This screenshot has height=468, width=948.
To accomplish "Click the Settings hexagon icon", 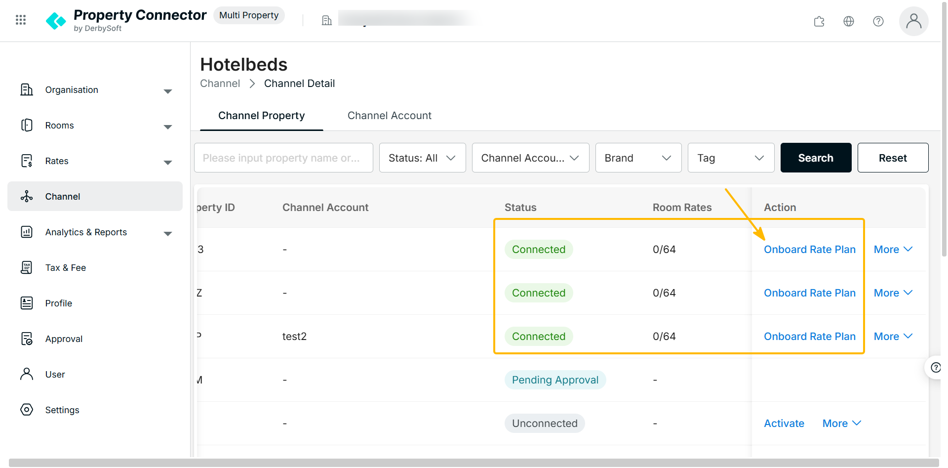I will point(27,410).
